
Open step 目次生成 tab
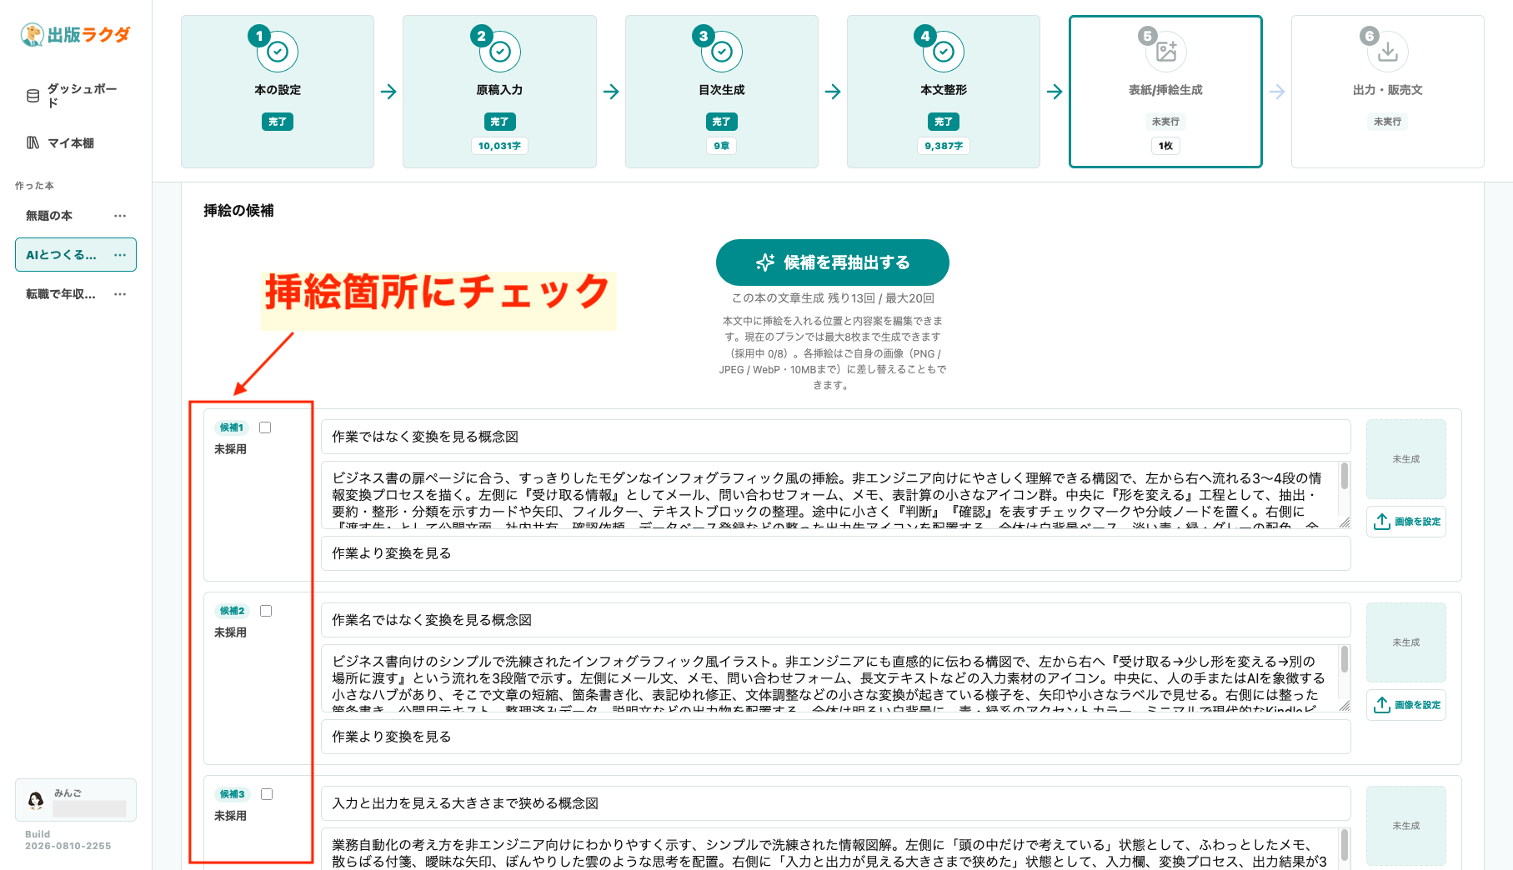(722, 92)
